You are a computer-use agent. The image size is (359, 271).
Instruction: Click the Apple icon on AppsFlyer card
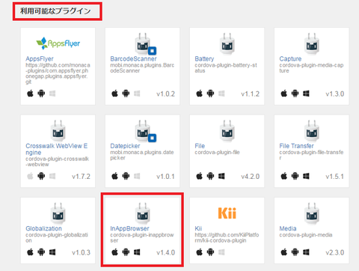(30, 94)
